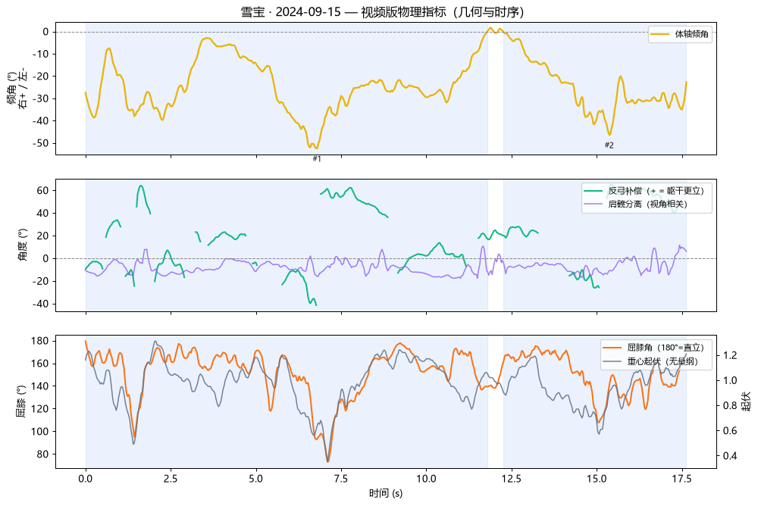758x506 pixels.
Task: Click the 120 tick on the 屈膝 axis
Action: point(40,409)
